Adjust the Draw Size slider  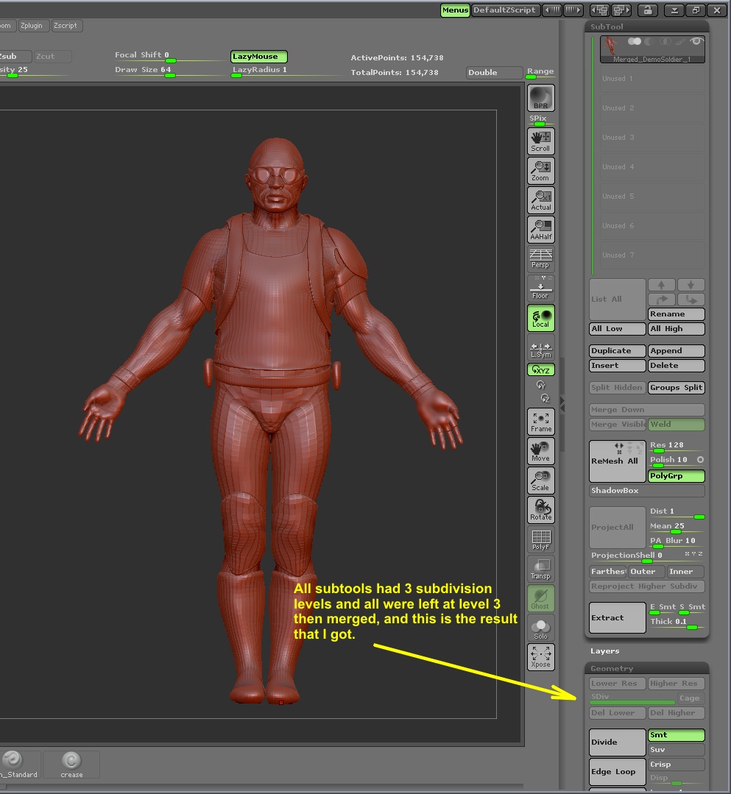tap(170, 74)
